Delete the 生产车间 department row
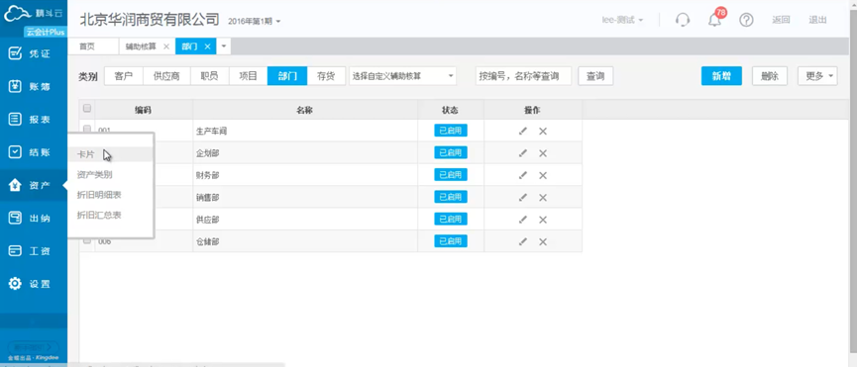The width and height of the screenshot is (857, 367). [x=543, y=131]
